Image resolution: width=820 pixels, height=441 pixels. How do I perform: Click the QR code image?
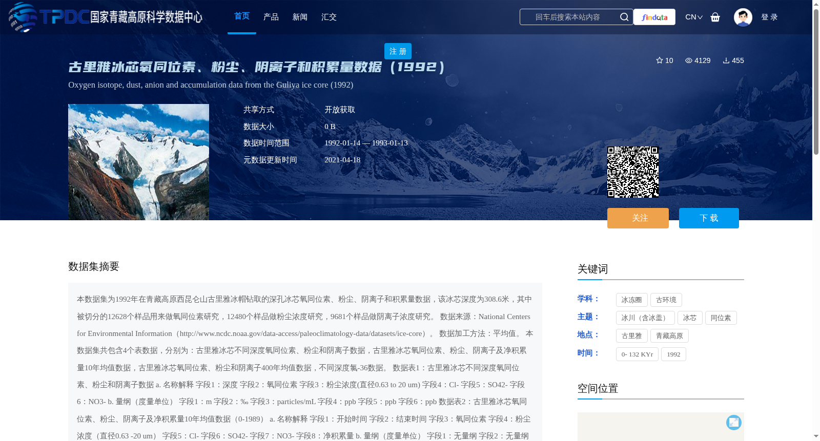[633, 172]
